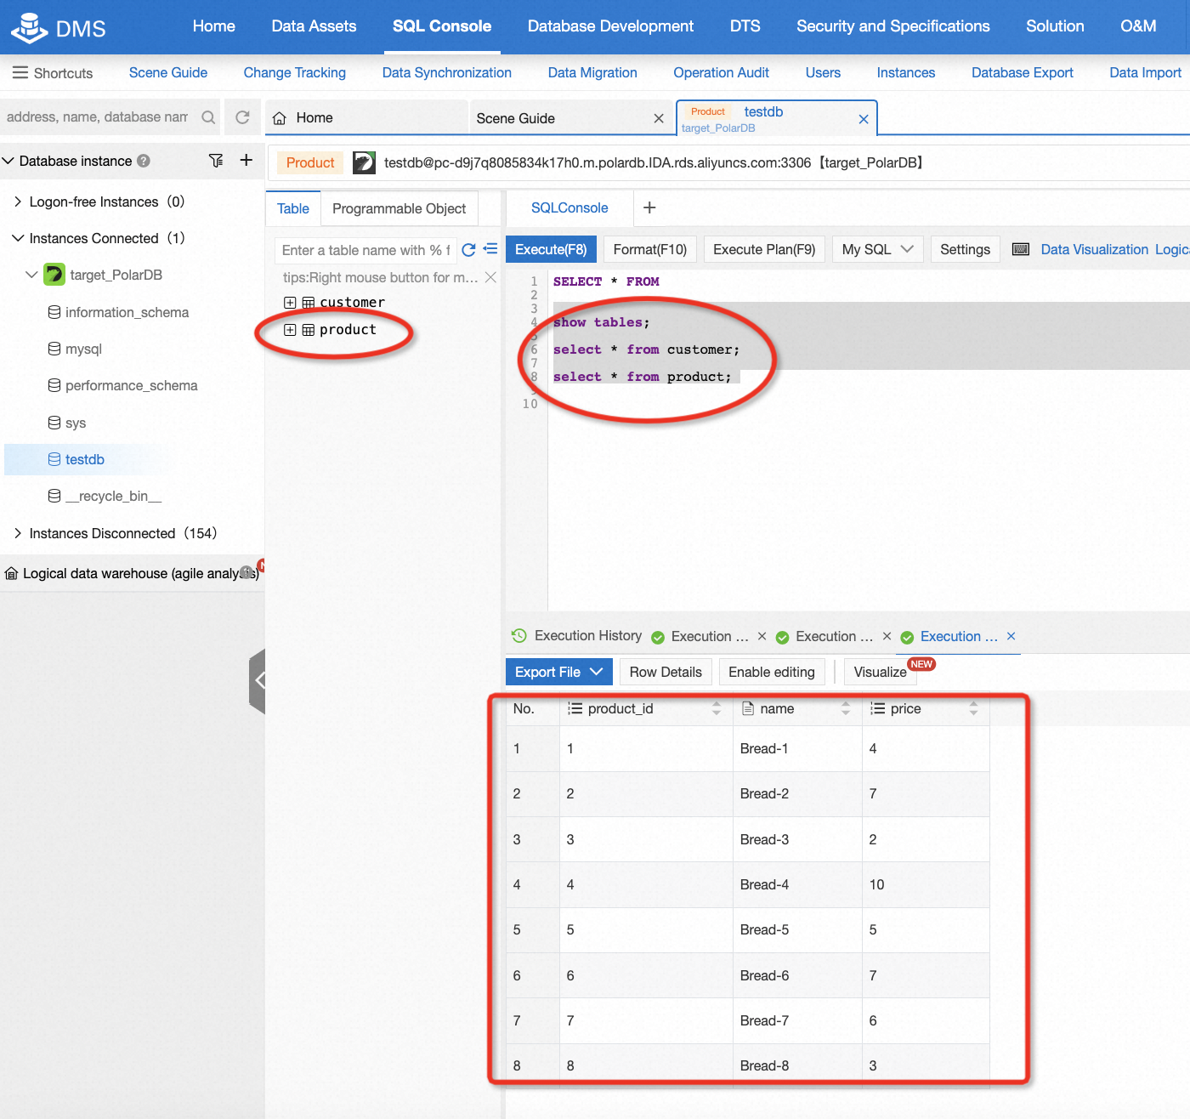Sort by name column
The height and width of the screenshot is (1119, 1190).
(x=846, y=708)
